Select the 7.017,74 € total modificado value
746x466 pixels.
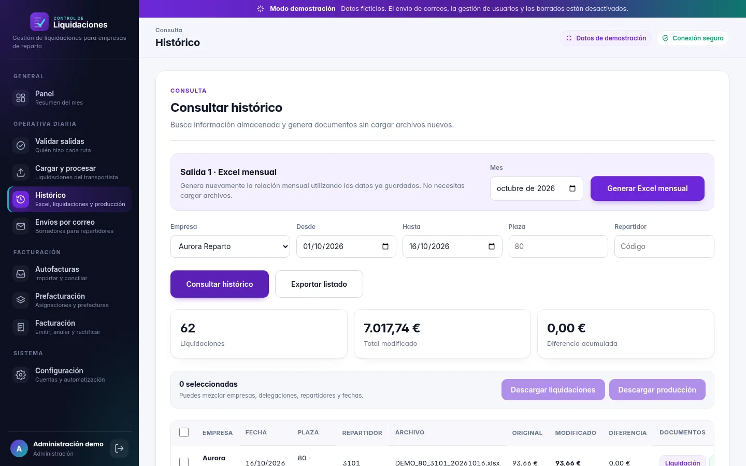click(392, 328)
